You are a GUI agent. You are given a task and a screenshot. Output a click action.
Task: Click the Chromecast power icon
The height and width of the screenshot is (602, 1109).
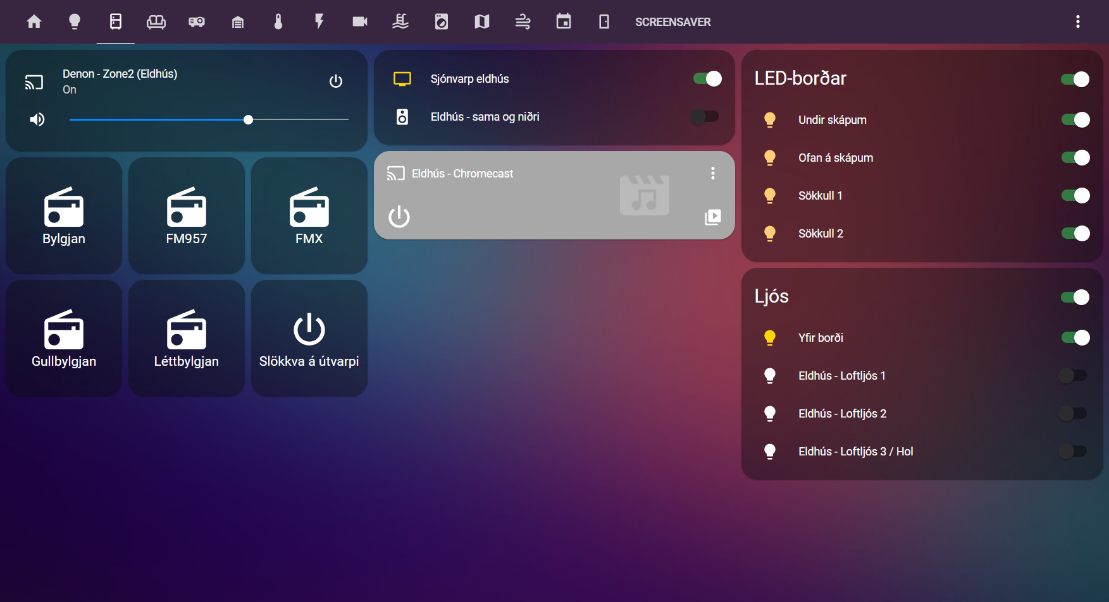point(399,217)
